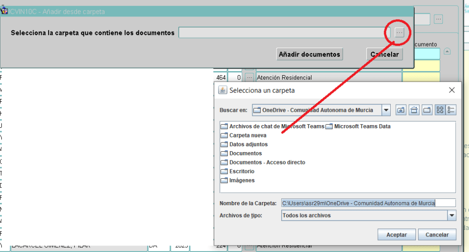Open the Escritorio folder
Viewport: 469px width, 252px height.
(242, 171)
